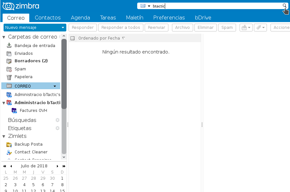
Task: Open the bDrive tab
Action: tap(203, 18)
